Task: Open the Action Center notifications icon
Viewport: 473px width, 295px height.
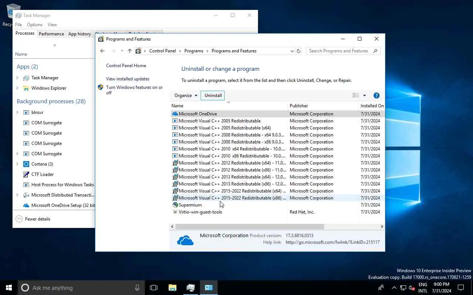Action: (x=461, y=288)
